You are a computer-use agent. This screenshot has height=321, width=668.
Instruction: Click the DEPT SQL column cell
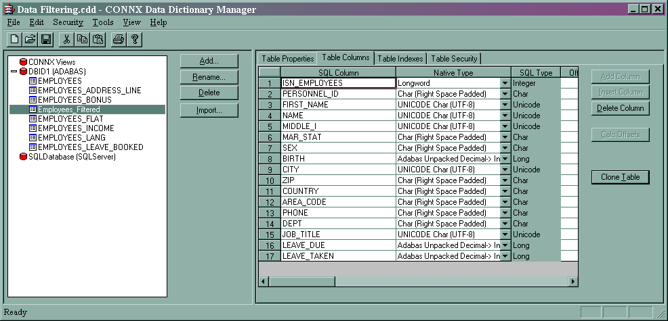pyautogui.click(x=338, y=224)
